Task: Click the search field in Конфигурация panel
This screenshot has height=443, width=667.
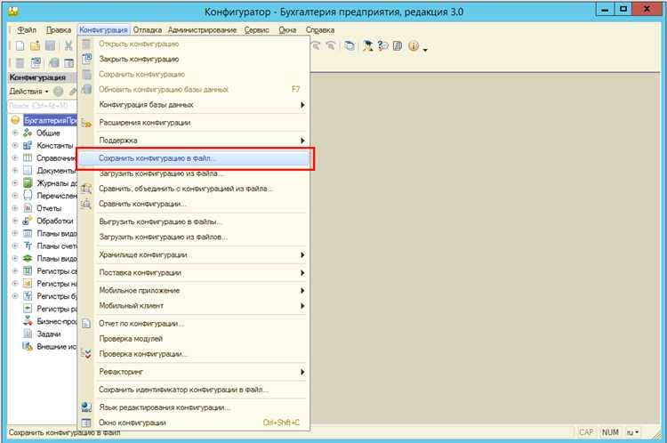Action: [42, 106]
